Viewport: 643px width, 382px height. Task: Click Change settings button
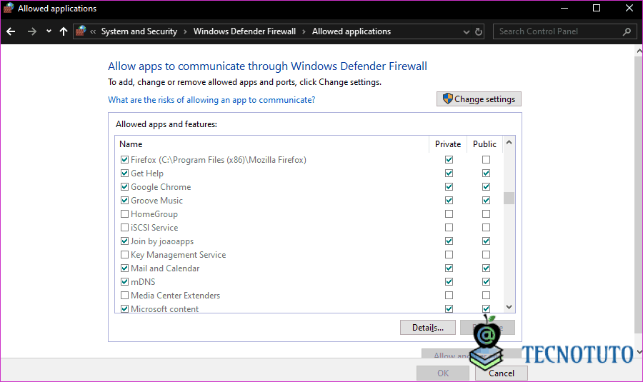point(479,99)
